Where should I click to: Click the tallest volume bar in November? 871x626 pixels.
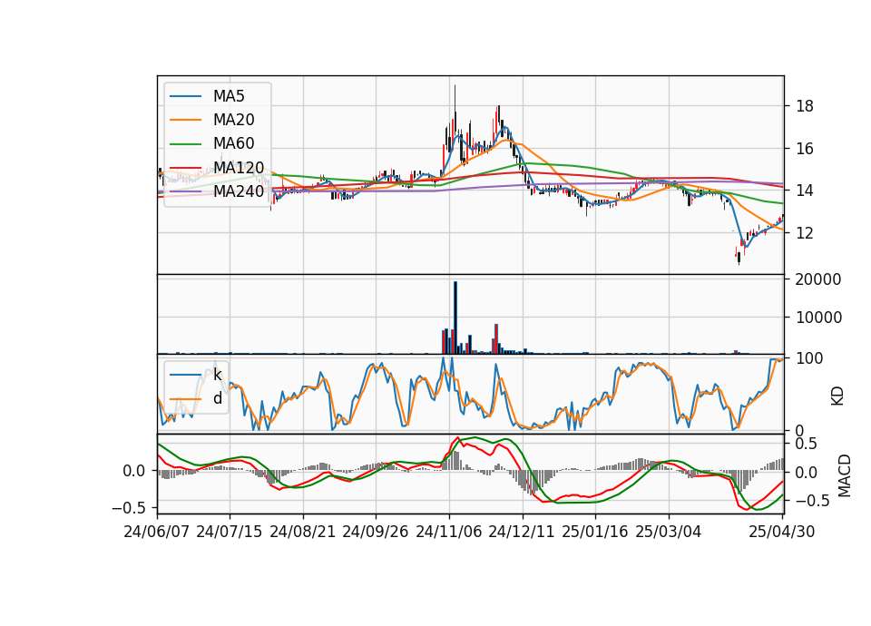[x=455, y=318]
